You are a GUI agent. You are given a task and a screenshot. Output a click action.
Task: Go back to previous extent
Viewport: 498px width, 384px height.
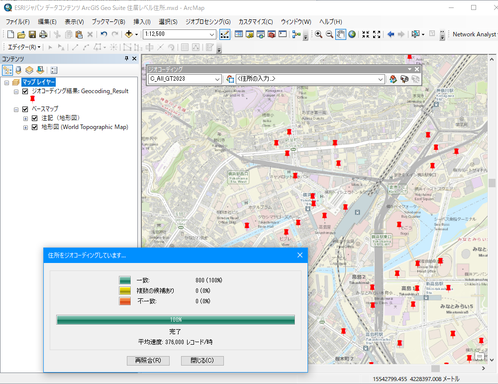(391, 34)
